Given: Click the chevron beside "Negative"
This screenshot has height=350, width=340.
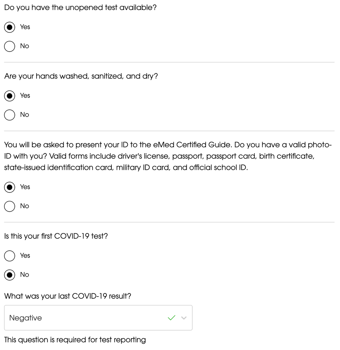Looking at the screenshot, I should (x=184, y=318).
